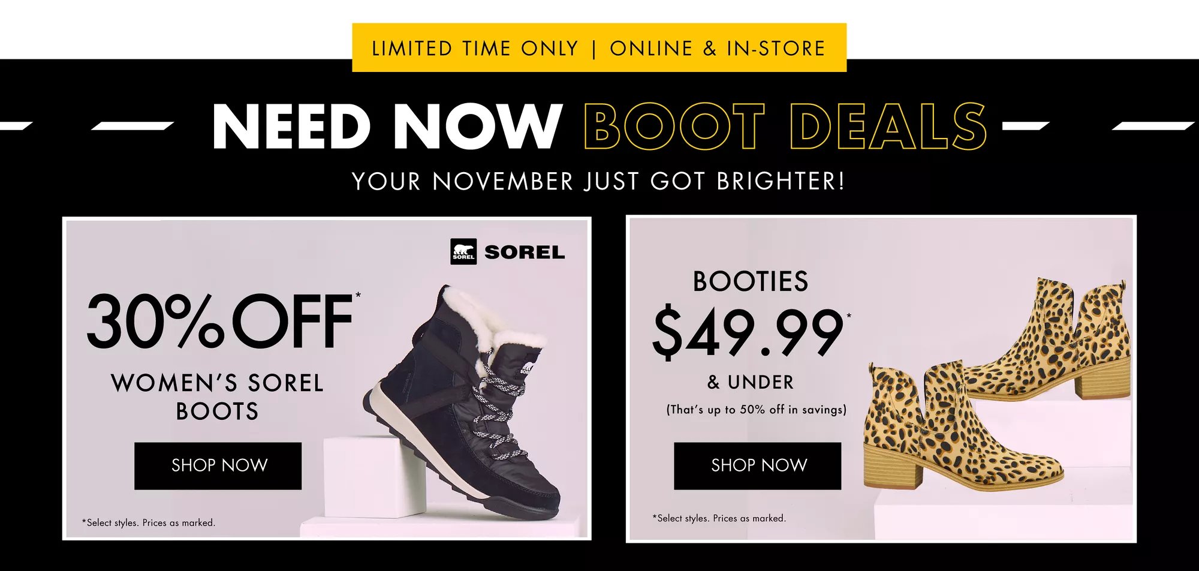The width and height of the screenshot is (1199, 571).
Task: Click the November Just Got Brighter tagline
Action: (x=598, y=182)
